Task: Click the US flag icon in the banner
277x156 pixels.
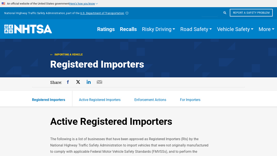Action: [3, 3]
